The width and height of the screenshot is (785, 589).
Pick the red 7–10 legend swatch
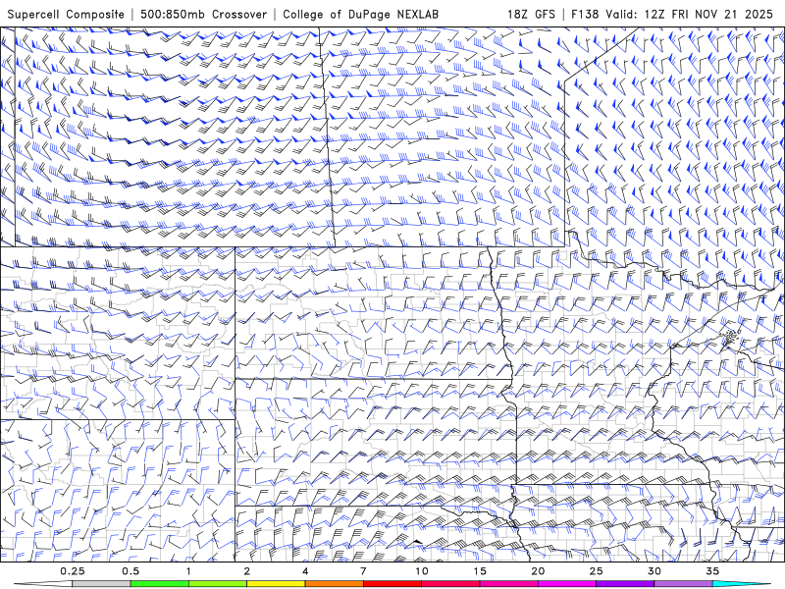(392, 584)
